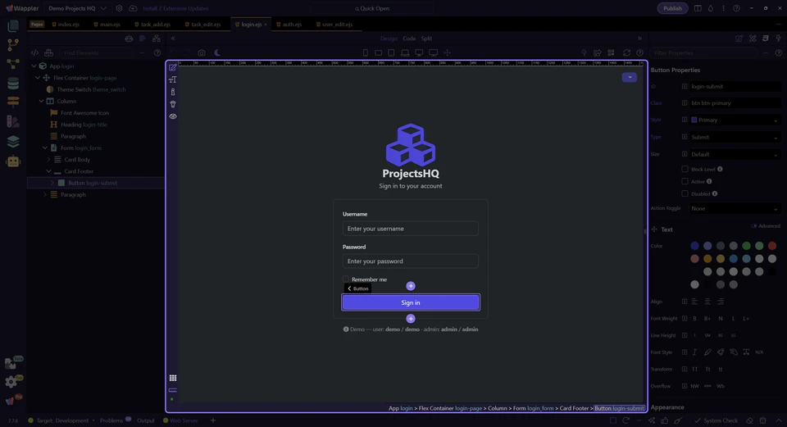
Task: Pick the orange-yellow text color swatch
Action: 707,259
